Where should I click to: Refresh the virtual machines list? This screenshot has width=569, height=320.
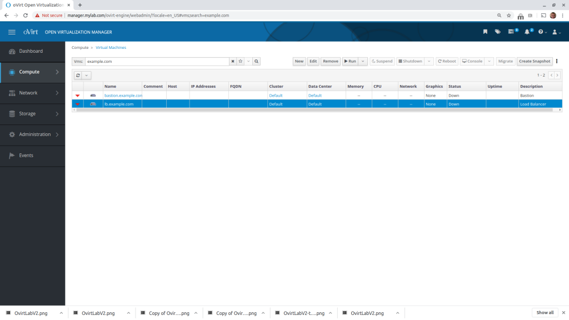point(78,76)
